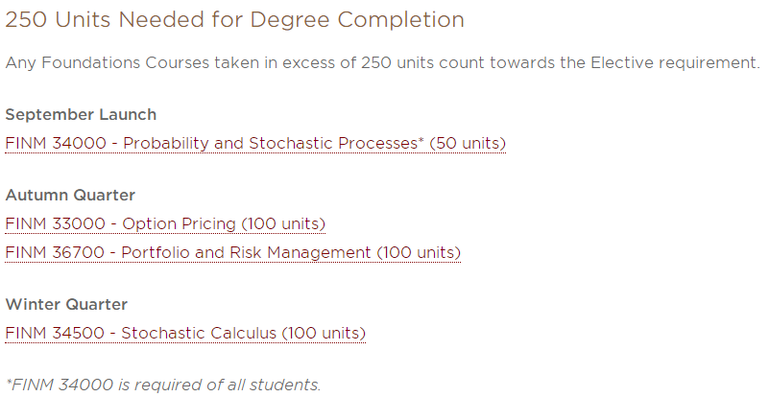Image resolution: width=769 pixels, height=397 pixels.
Task: Click the 'Autumn Quarter' subheading
Action: [70, 195]
